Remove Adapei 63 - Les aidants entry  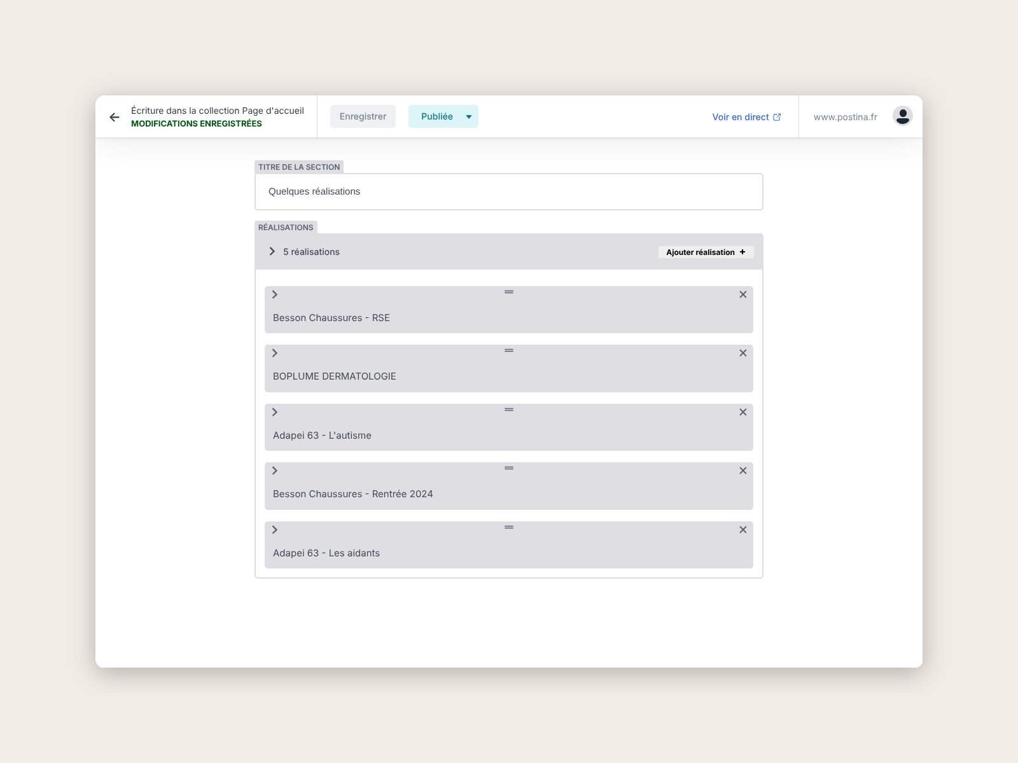[743, 530]
